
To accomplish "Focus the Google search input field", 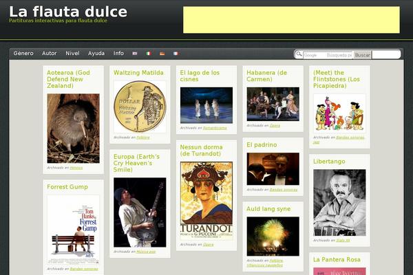I will [x=328, y=55].
